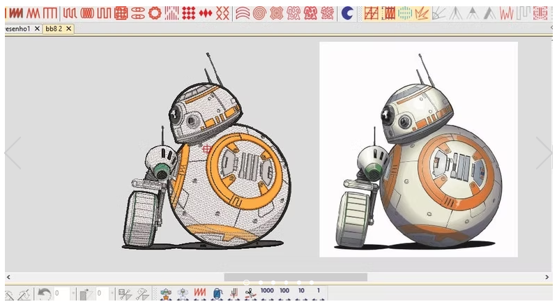The image size is (557, 304).
Task: Select the flower ring motif icon
Action: point(155,13)
